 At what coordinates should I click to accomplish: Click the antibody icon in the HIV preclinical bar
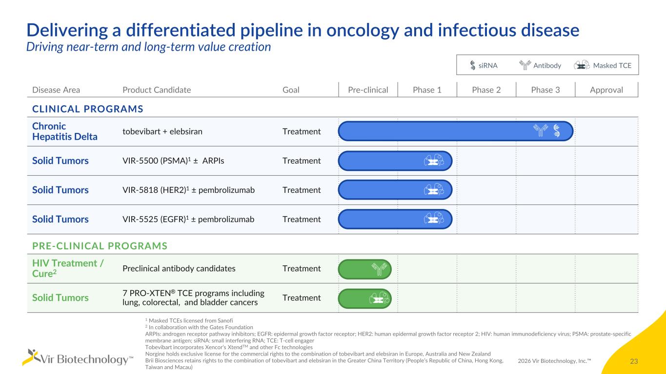point(379,269)
